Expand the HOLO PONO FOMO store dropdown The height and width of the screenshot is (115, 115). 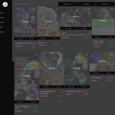pos(56,4)
